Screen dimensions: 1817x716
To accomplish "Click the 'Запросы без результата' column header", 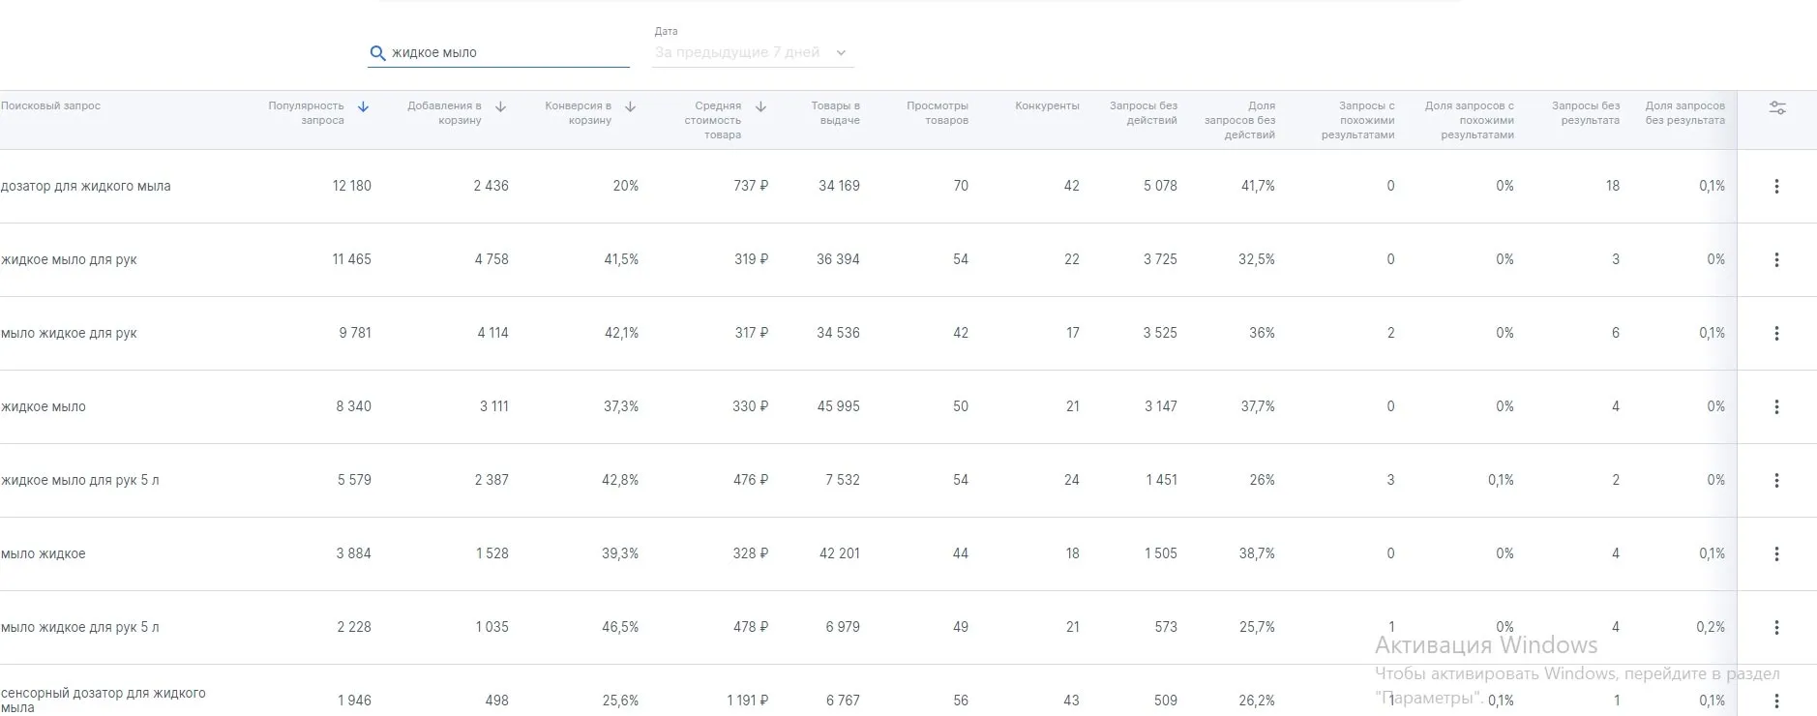I will click(1585, 113).
